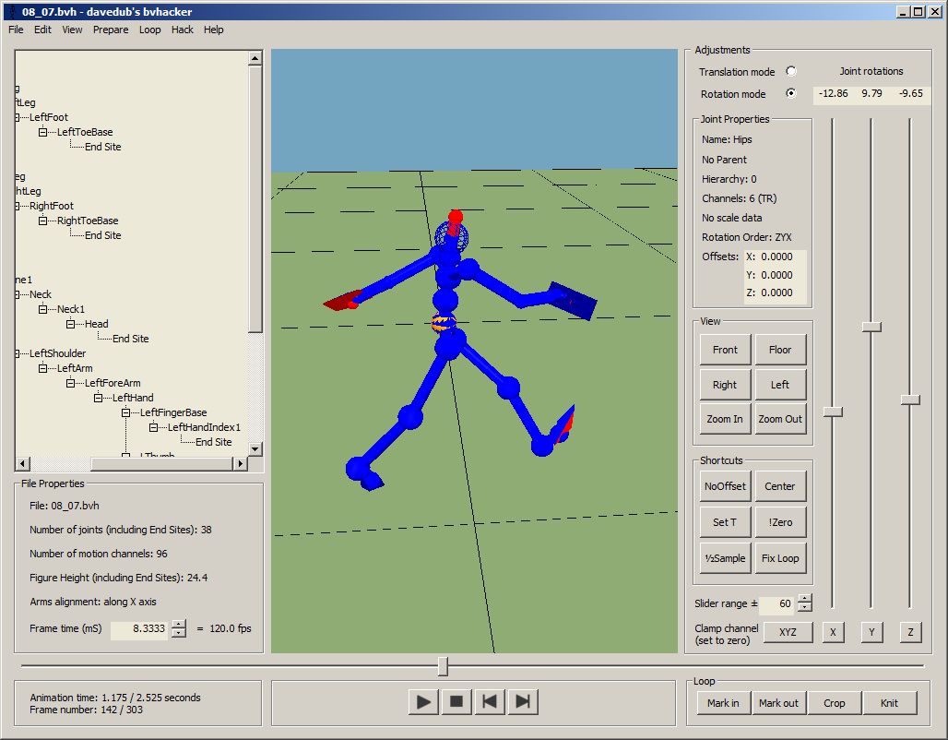Click the Crop loop button

tap(835, 703)
